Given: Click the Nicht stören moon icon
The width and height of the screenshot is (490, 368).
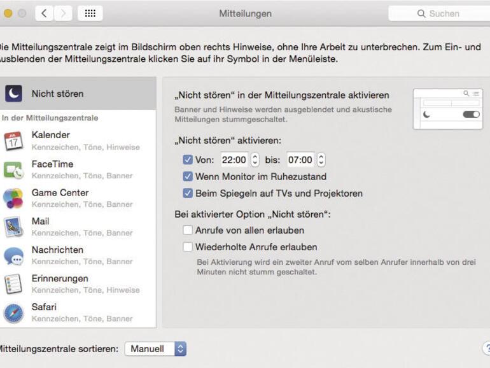Looking at the screenshot, I should (x=13, y=93).
